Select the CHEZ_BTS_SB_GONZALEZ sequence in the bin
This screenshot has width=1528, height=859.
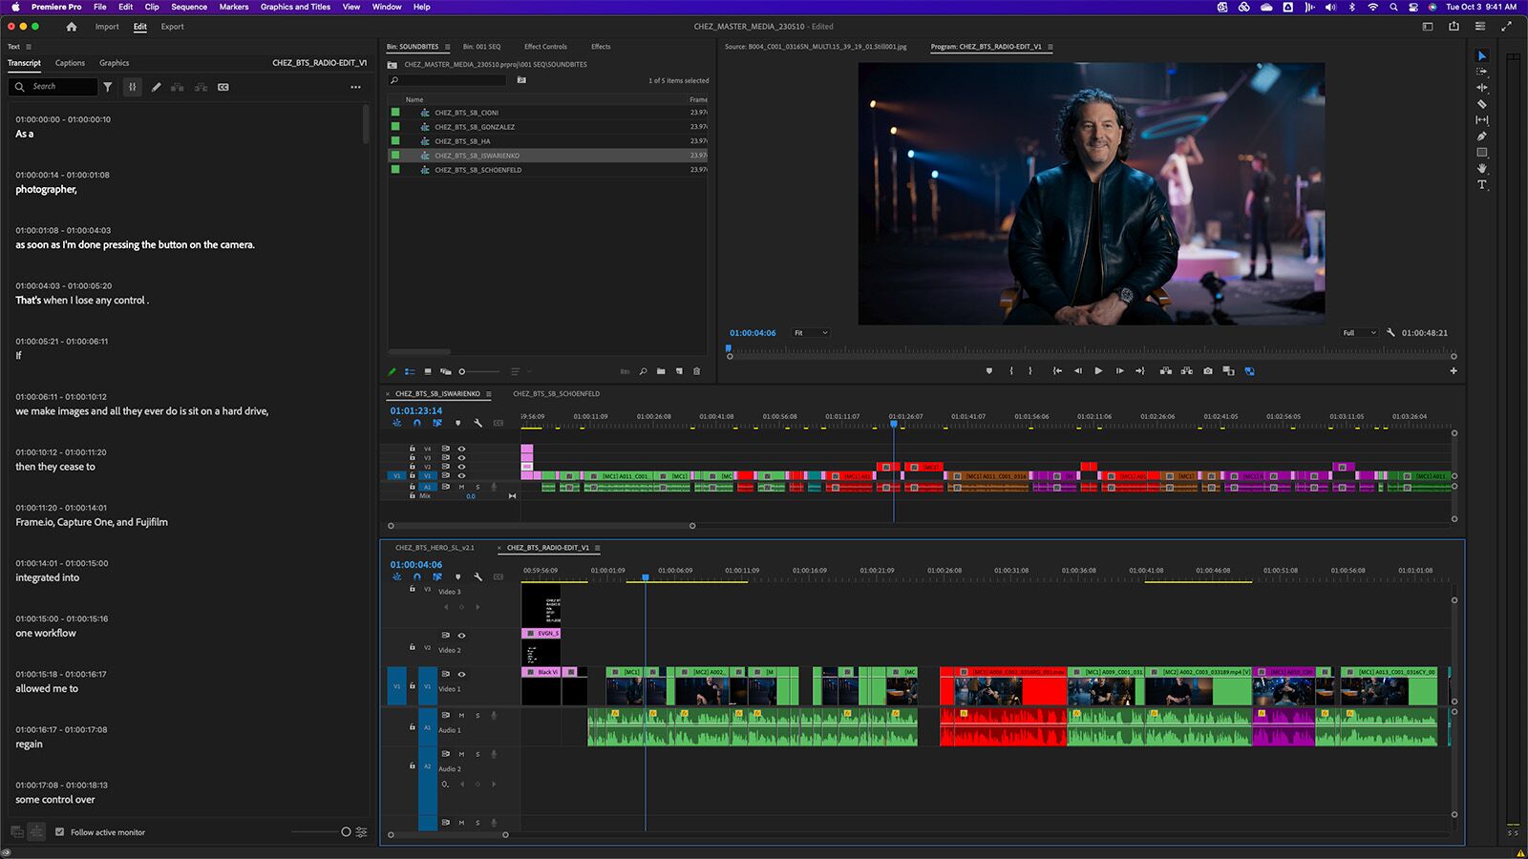(x=475, y=127)
